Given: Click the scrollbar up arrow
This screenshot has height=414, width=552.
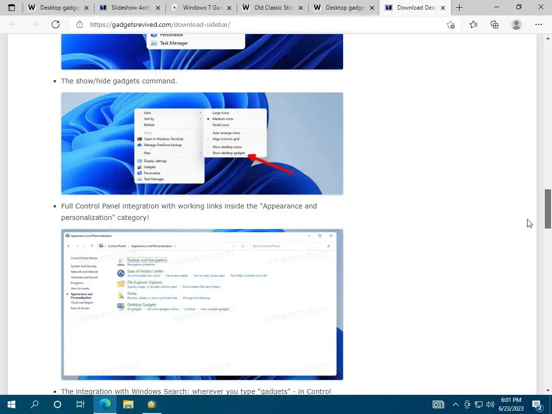Looking at the screenshot, I should coord(548,38).
